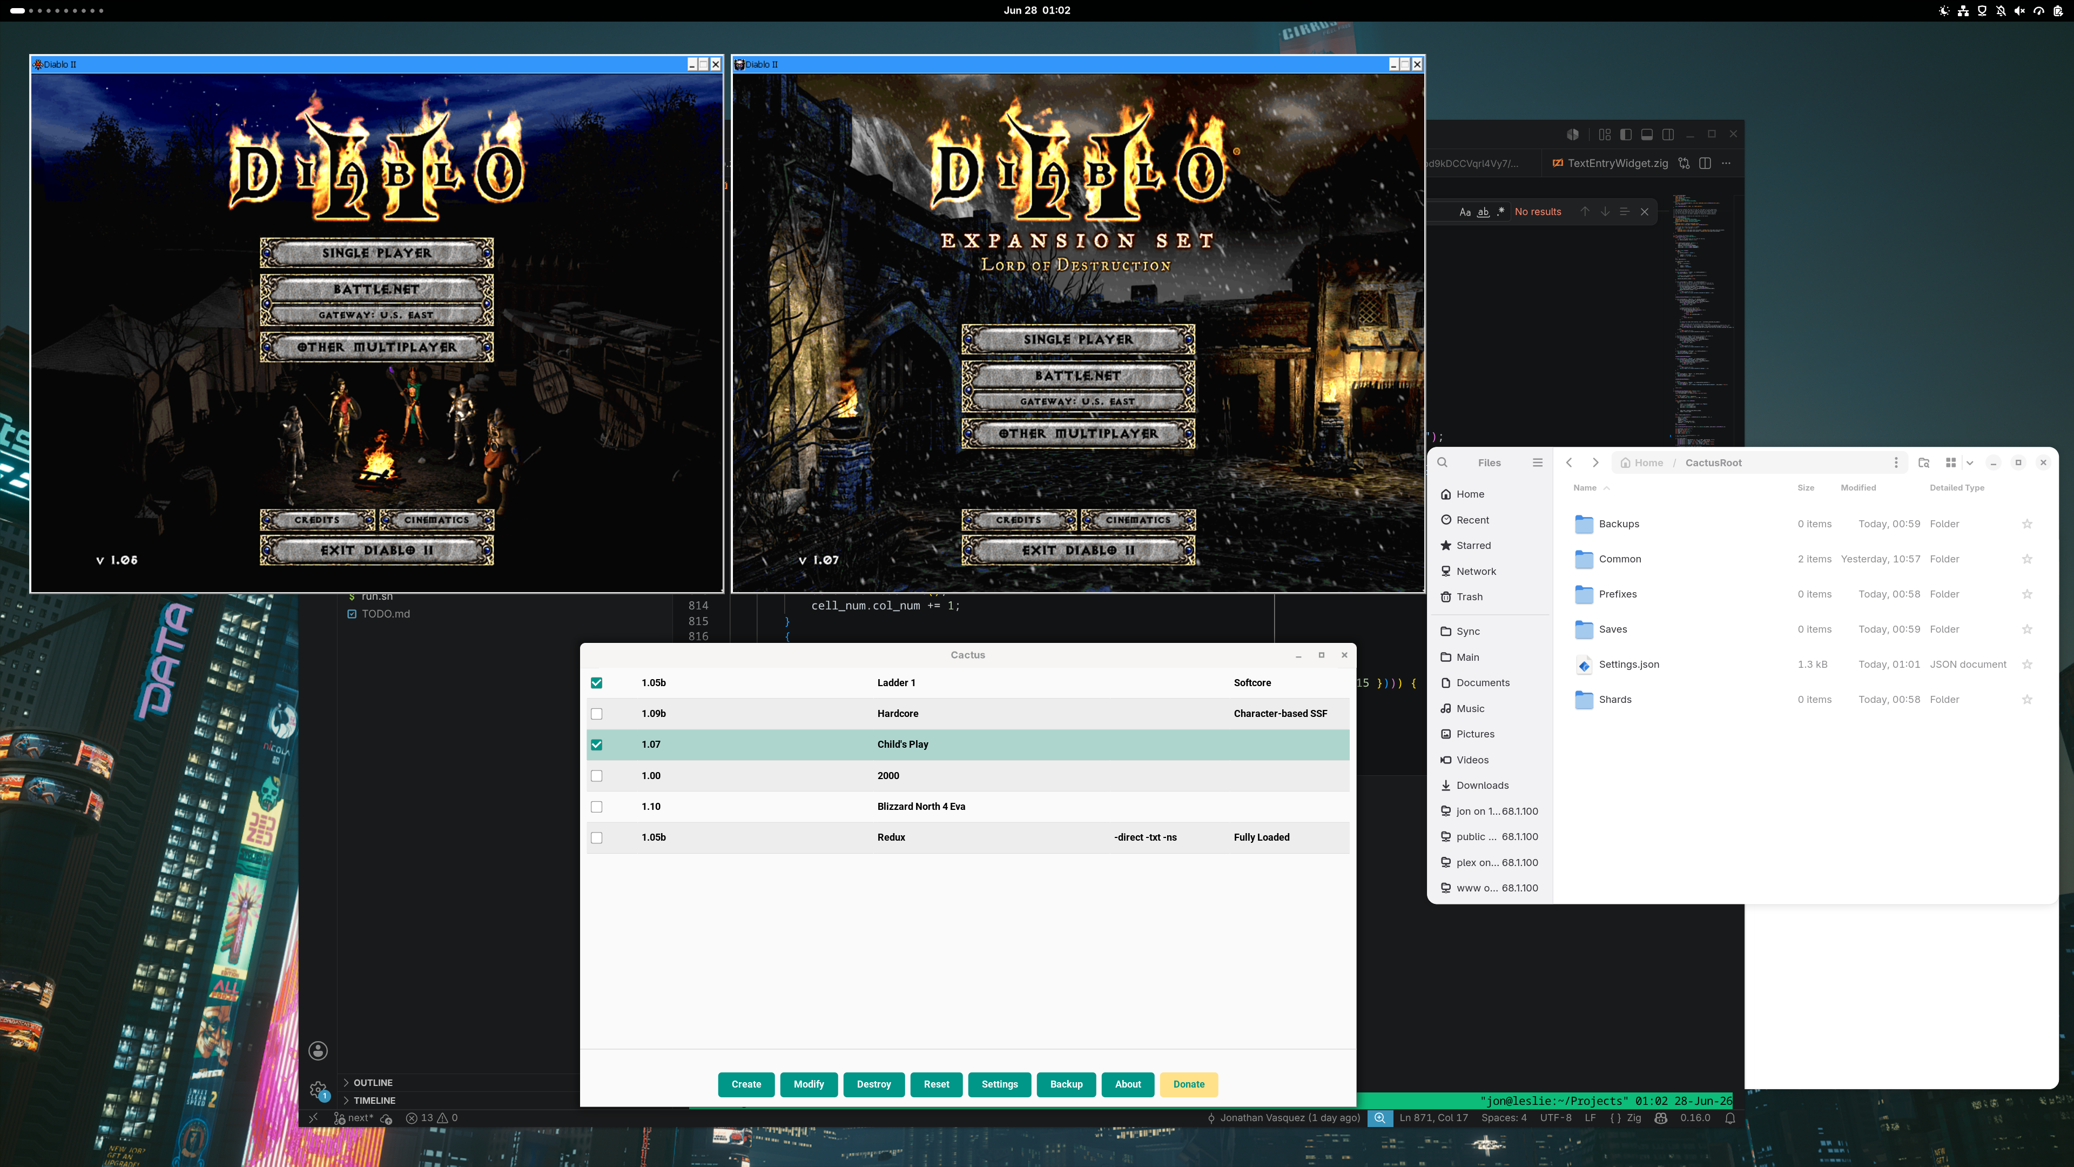Click the zoom magnifier status bar item
The height and width of the screenshot is (1167, 2074).
pos(1380,1118)
